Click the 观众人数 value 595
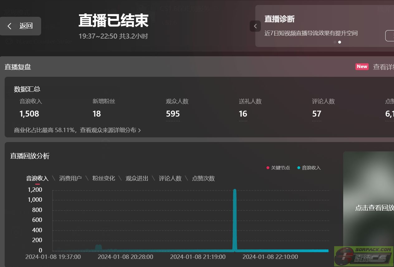This screenshot has height=267, width=394. click(x=173, y=114)
